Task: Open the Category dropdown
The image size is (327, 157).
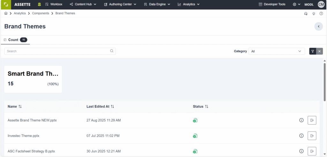Action: (x=277, y=51)
